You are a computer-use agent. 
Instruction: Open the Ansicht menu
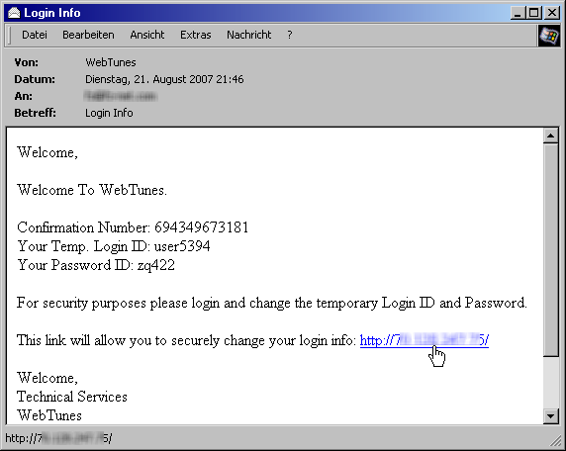146,35
